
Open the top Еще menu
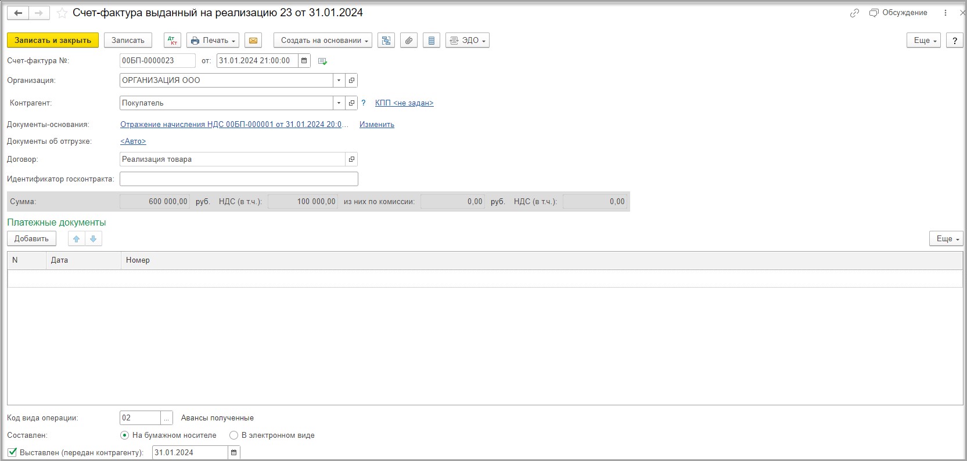923,40
